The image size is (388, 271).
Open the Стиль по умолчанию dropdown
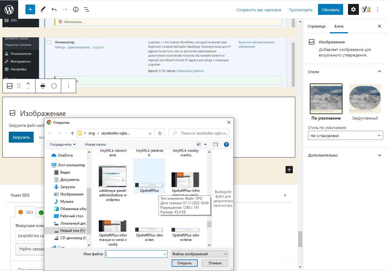345,136
